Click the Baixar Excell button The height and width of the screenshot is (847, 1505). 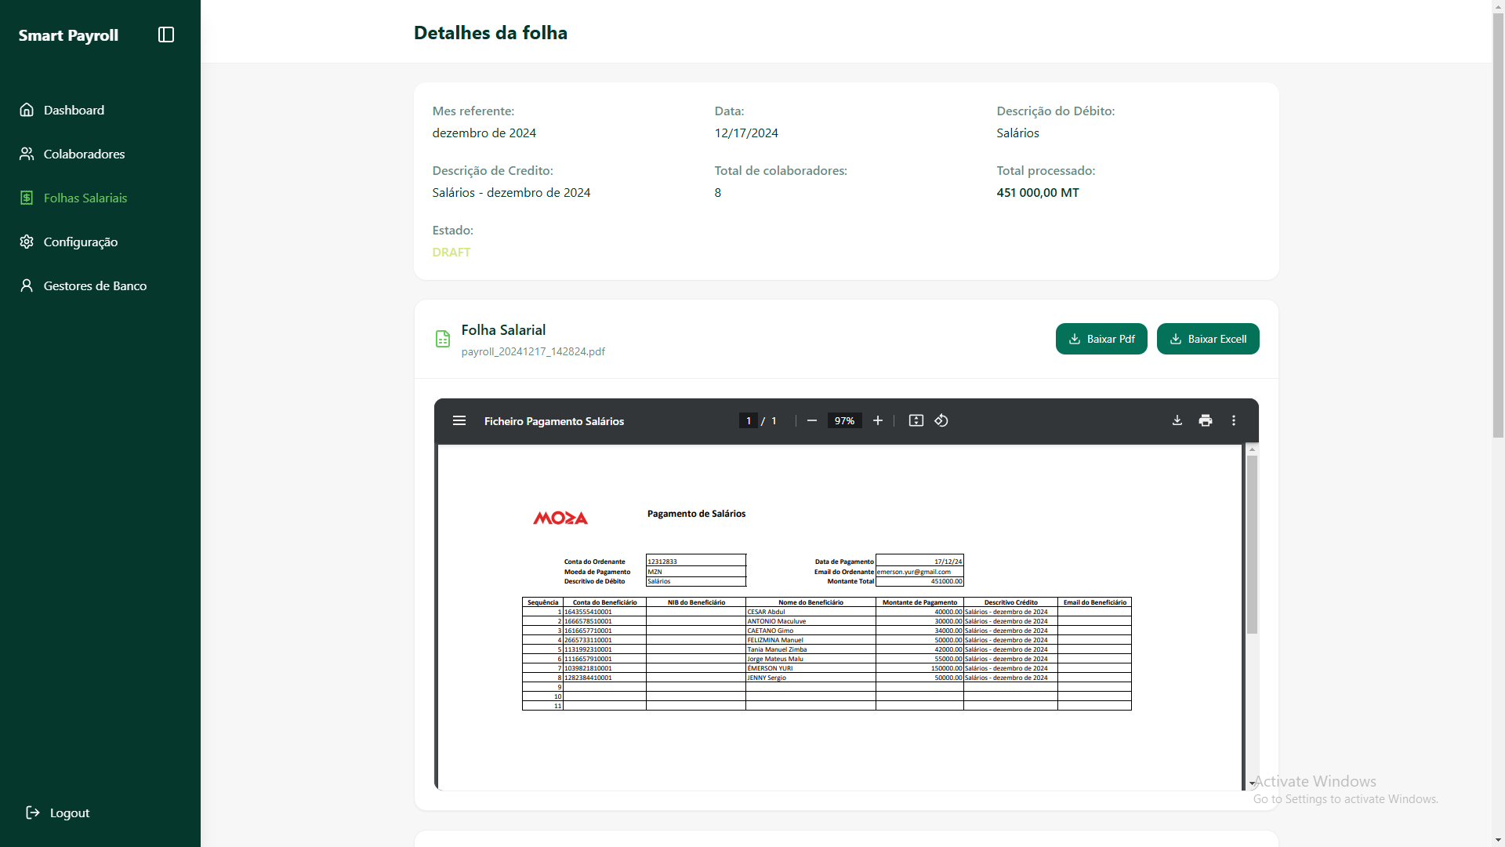[1208, 339]
